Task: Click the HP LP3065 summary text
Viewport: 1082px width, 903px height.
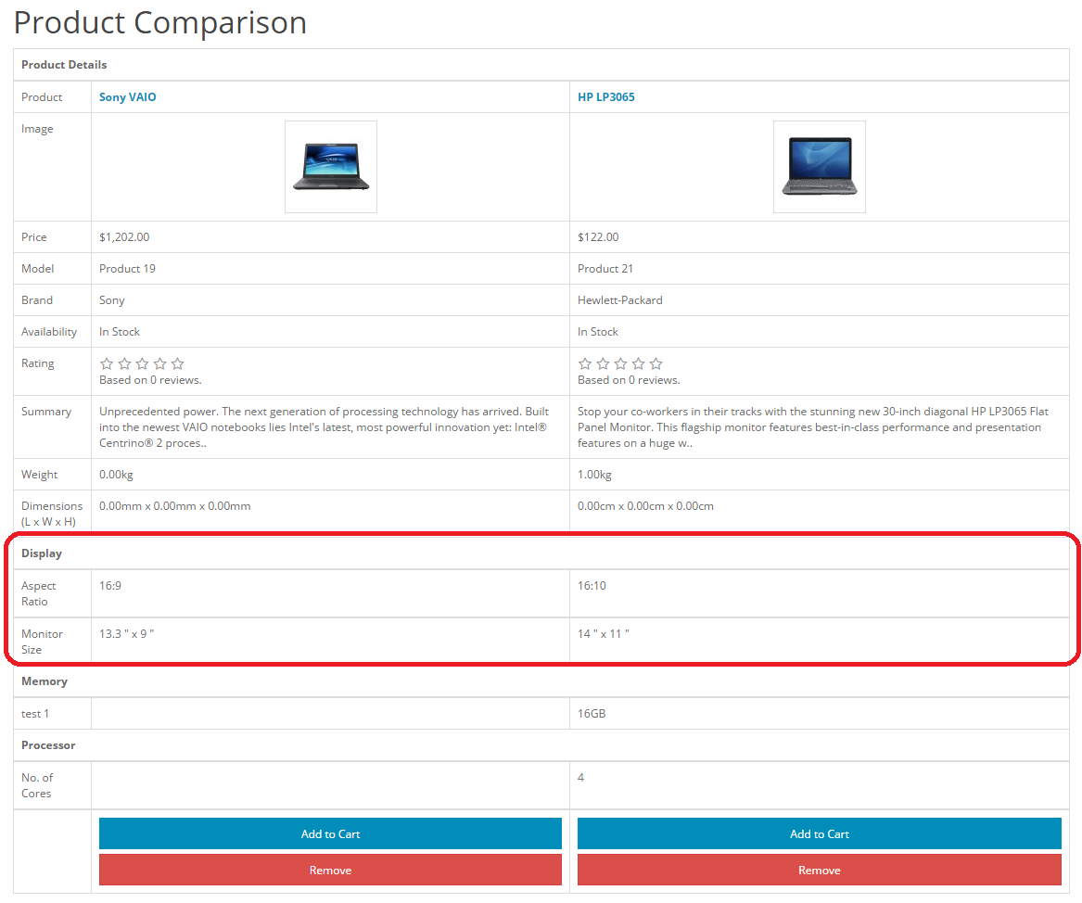Action: tap(813, 427)
